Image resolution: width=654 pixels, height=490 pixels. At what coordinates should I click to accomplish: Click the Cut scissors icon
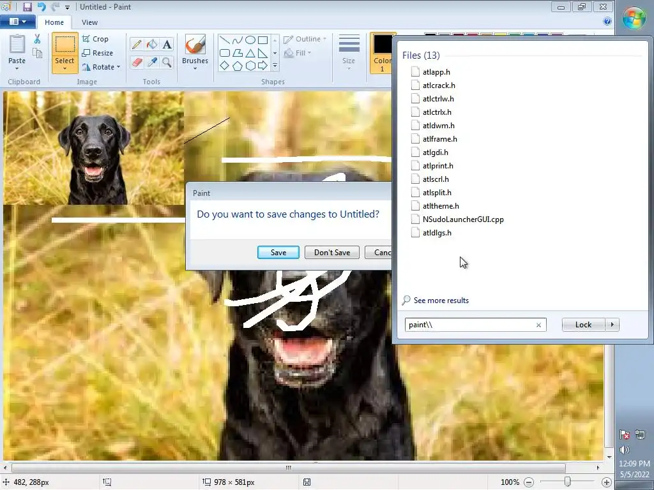click(37, 39)
